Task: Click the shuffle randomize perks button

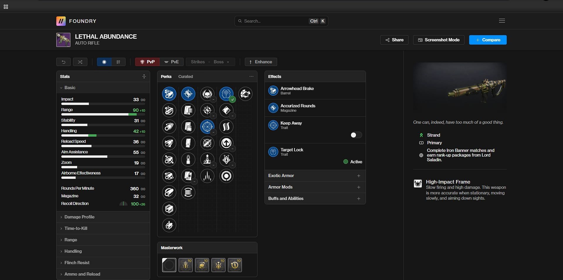Action: pyautogui.click(x=80, y=62)
